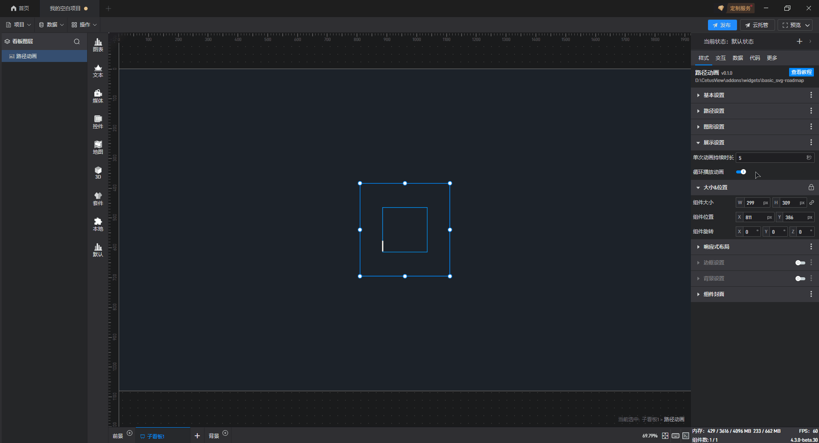
Task: Add a new state with the plus icon
Action: click(799, 41)
